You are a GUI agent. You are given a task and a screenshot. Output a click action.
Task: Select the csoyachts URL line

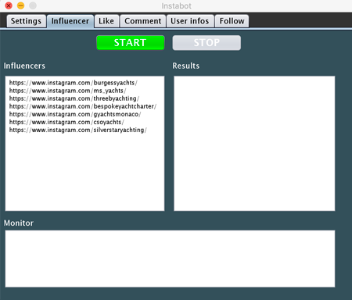pyautogui.click(x=66, y=122)
